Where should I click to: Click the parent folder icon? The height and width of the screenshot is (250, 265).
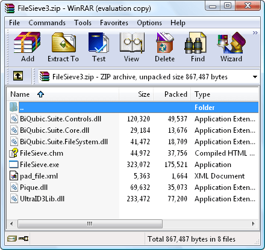tap(13, 107)
